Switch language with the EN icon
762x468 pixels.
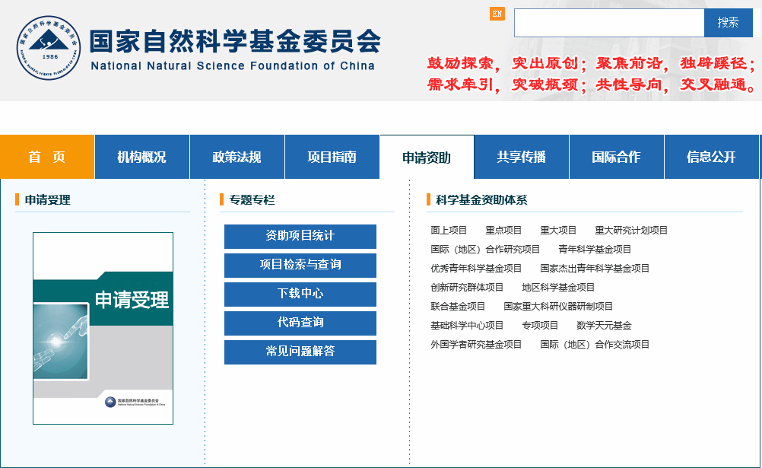click(497, 14)
